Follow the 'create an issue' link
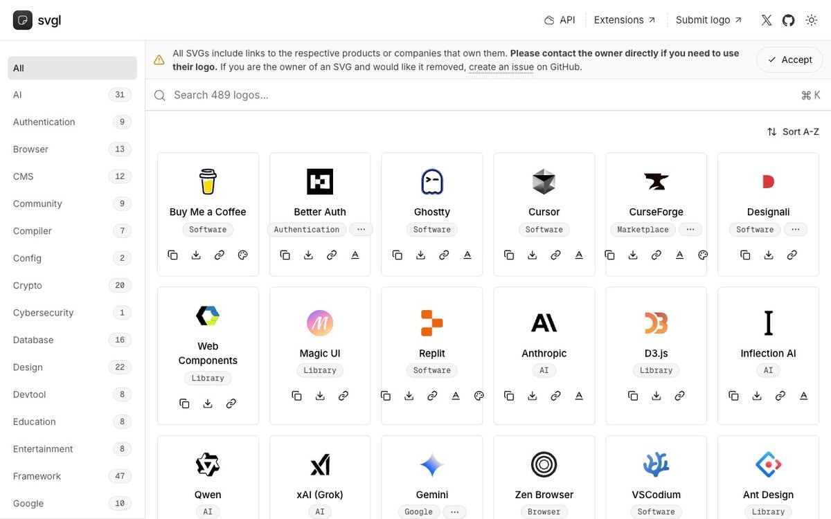This screenshot has width=831, height=519. coord(501,67)
